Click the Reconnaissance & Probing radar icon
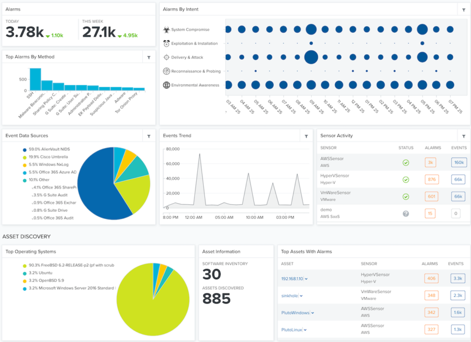This screenshot has height=342, width=471. click(x=166, y=71)
